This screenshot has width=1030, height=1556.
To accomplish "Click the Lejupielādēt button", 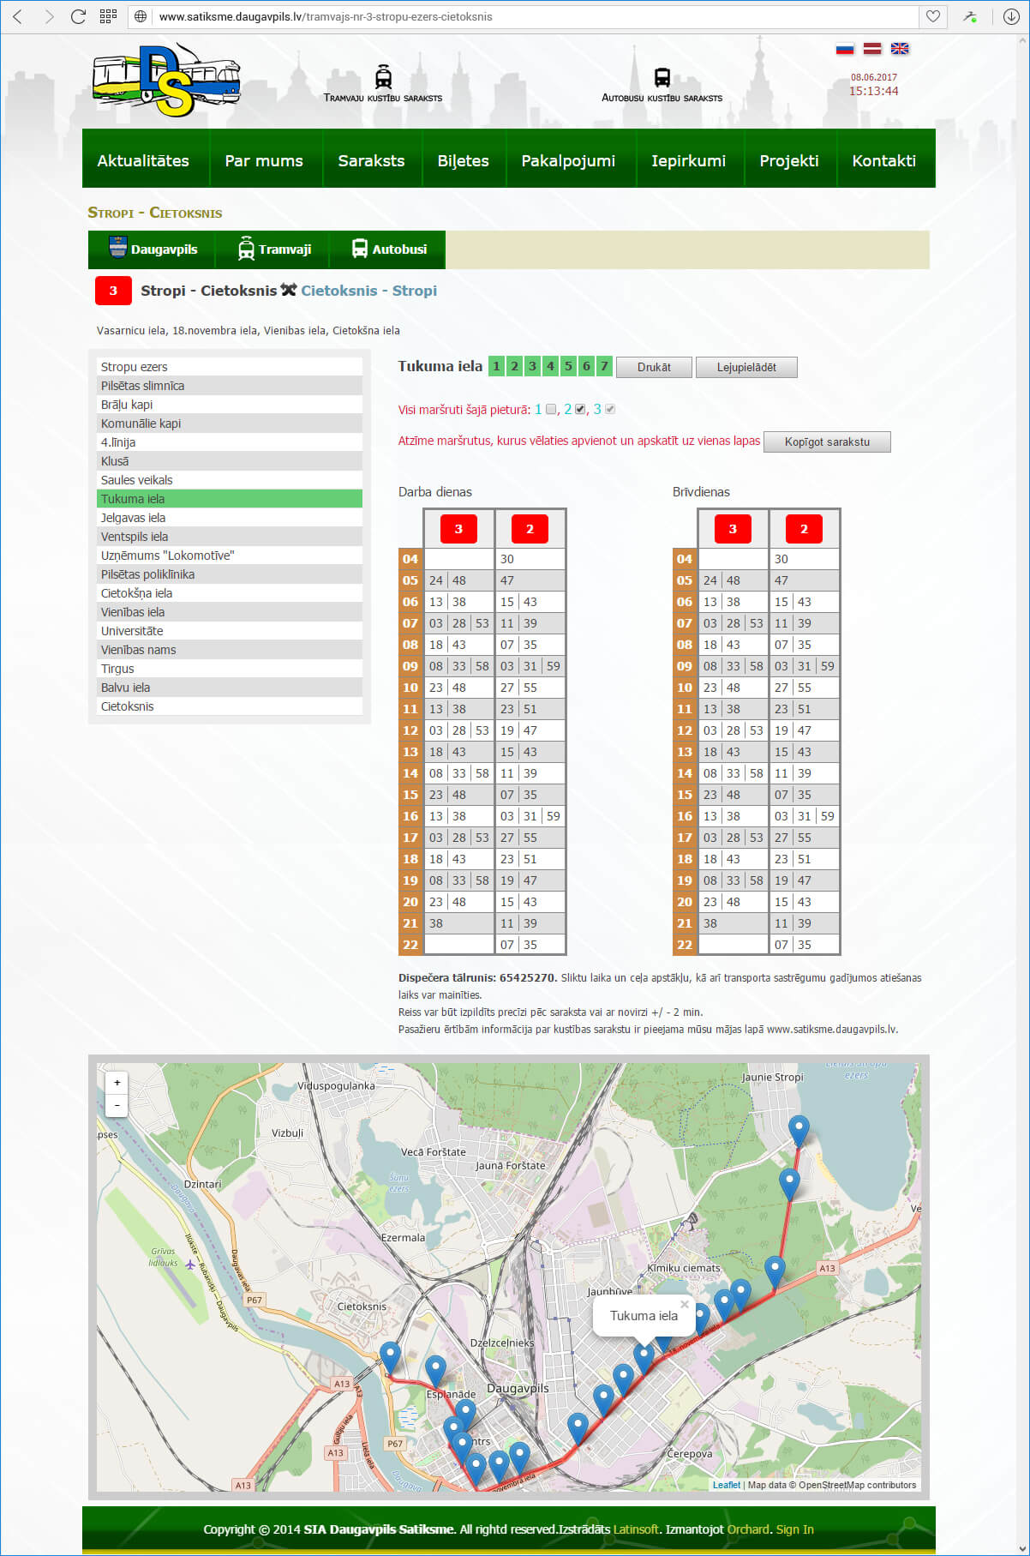I will (746, 367).
